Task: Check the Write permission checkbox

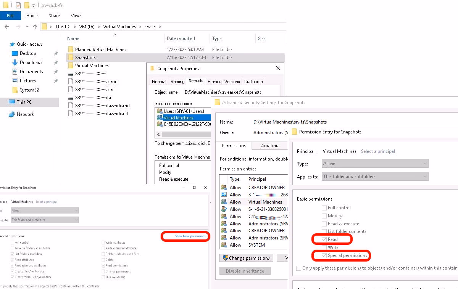Action: pyautogui.click(x=325, y=247)
